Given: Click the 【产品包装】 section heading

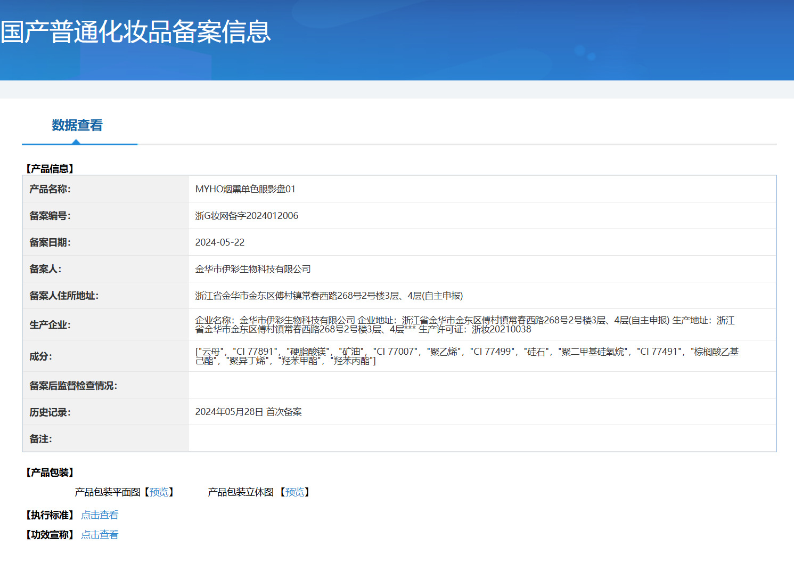Looking at the screenshot, I should (x=50, y=473).
